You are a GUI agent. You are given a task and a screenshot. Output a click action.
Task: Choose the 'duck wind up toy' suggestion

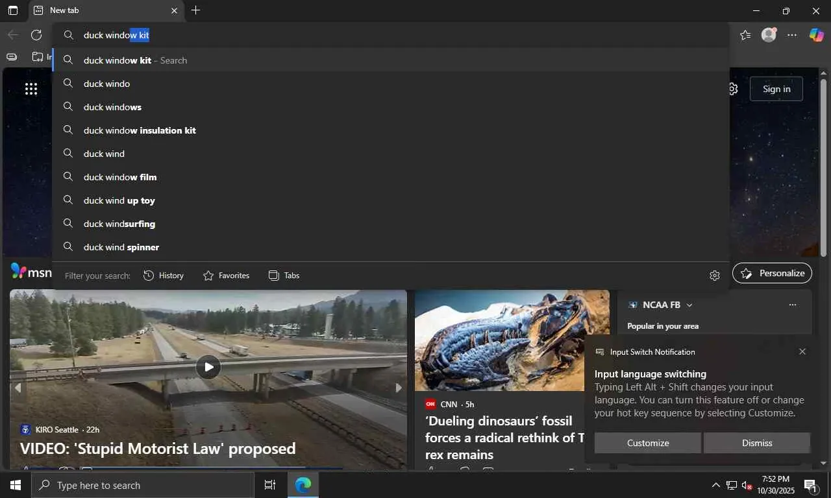(x=391, y=200)
